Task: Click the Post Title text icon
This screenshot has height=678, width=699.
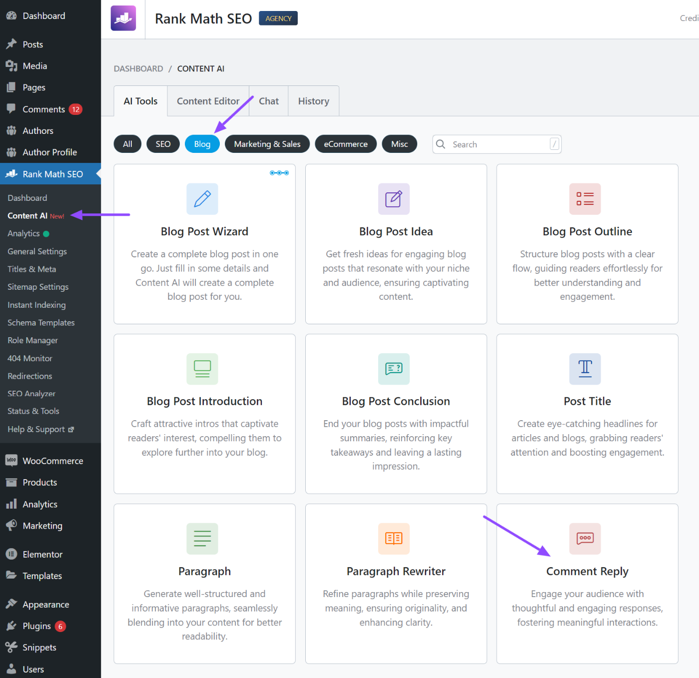Action: tap(585, 369)
